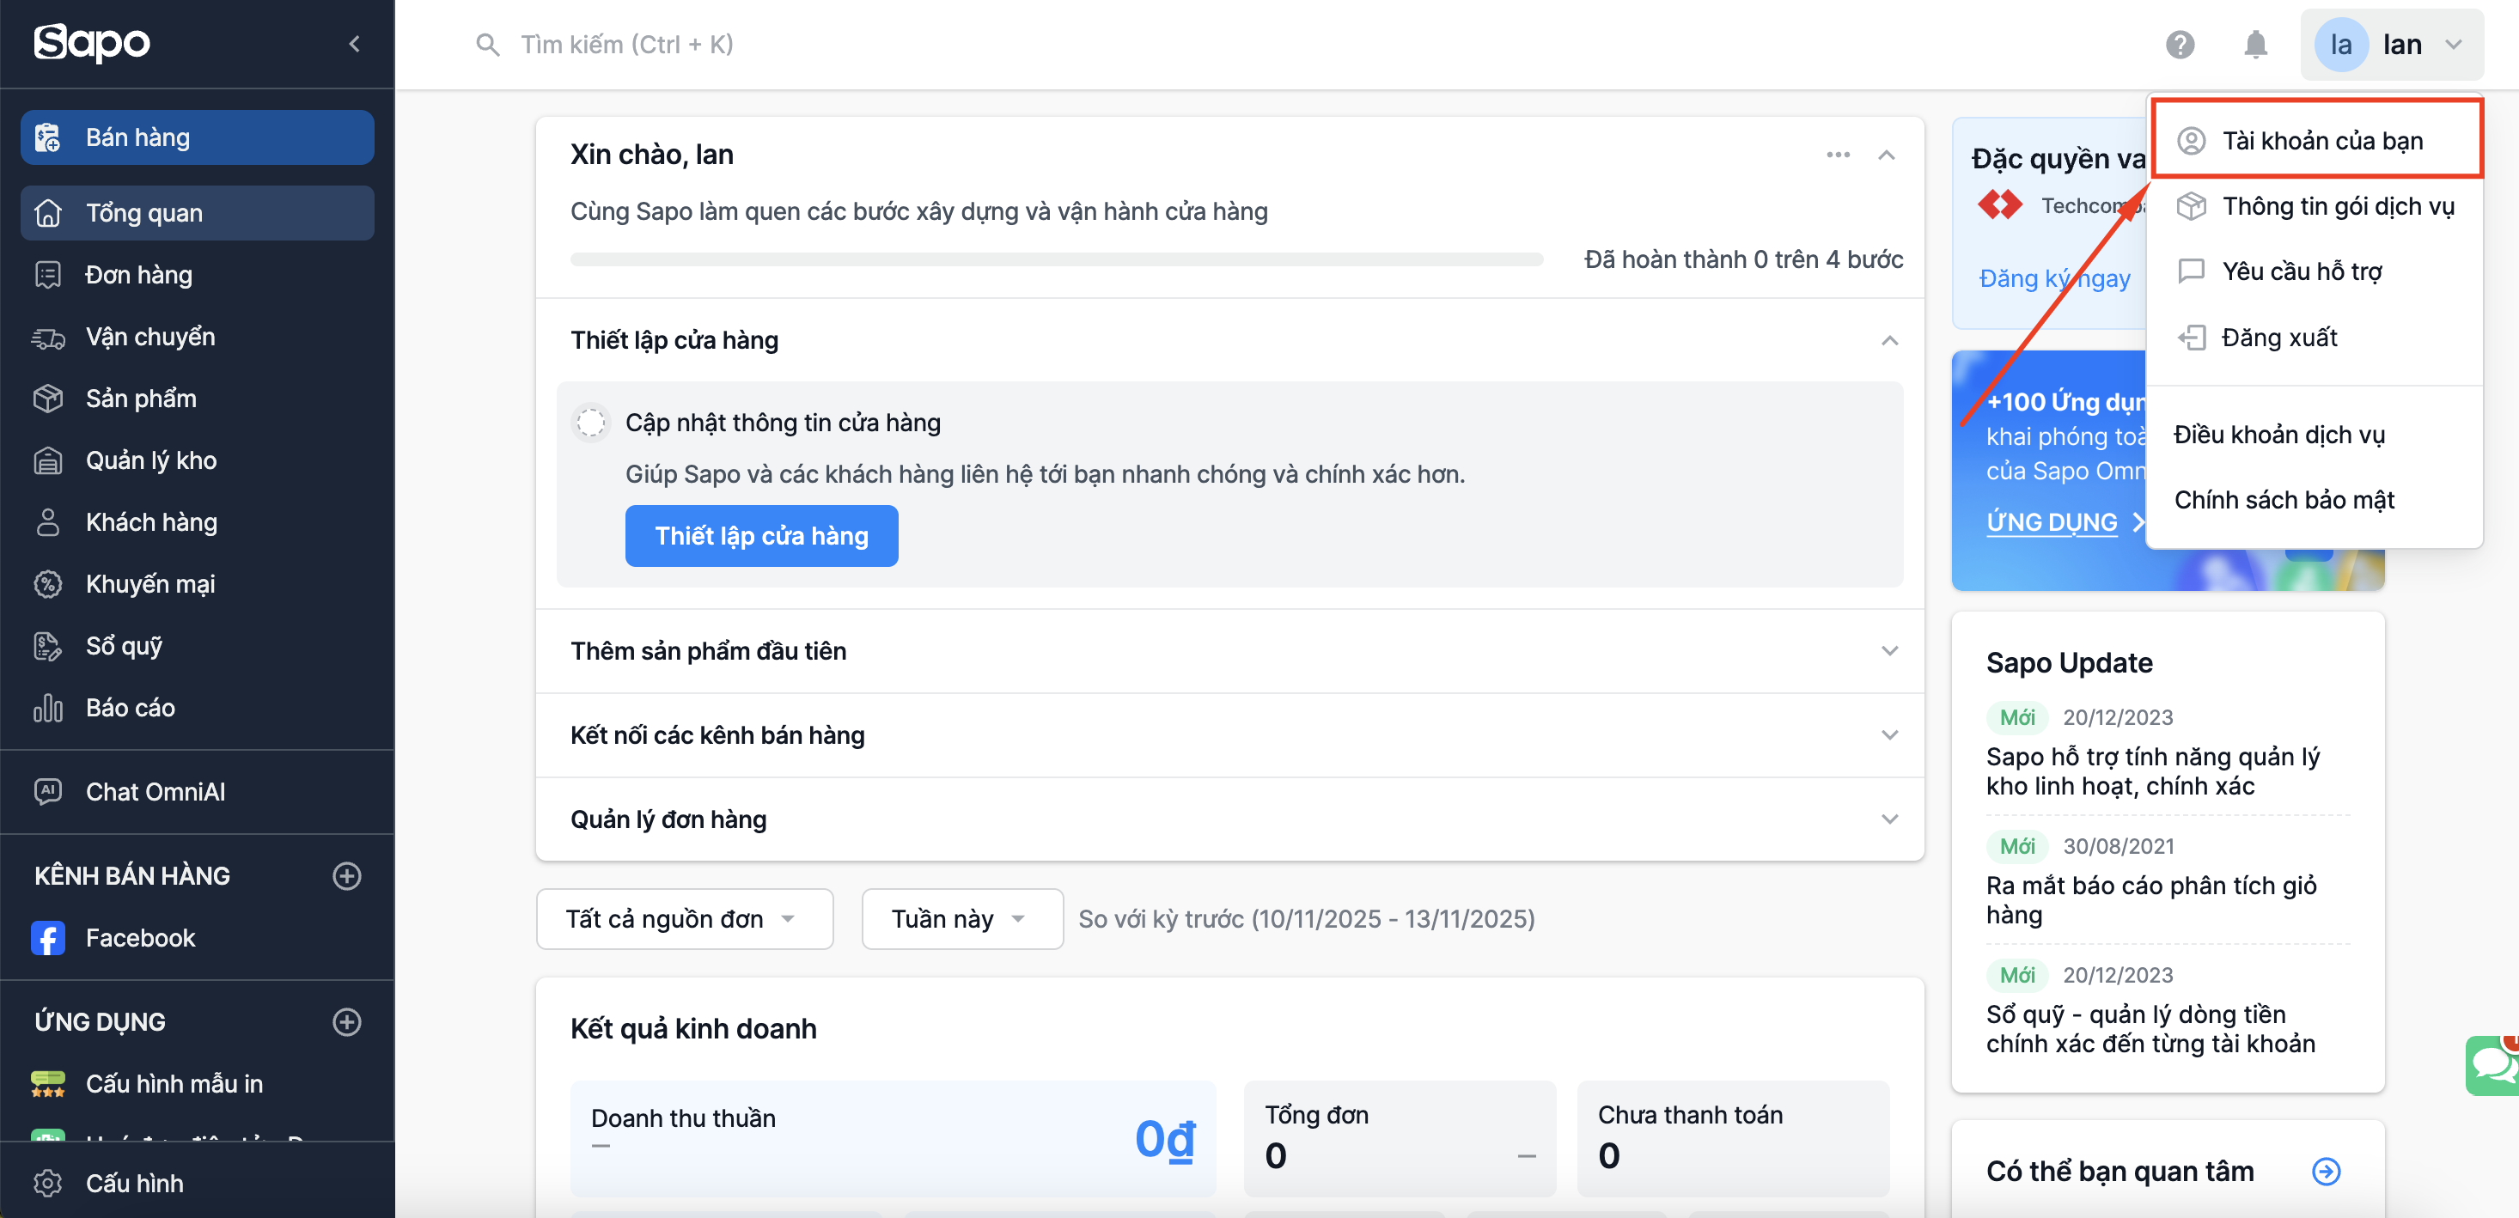Expand Kết nối các kênh bán hàng section
2519x1218 pixels.
tap(1889, 734)
